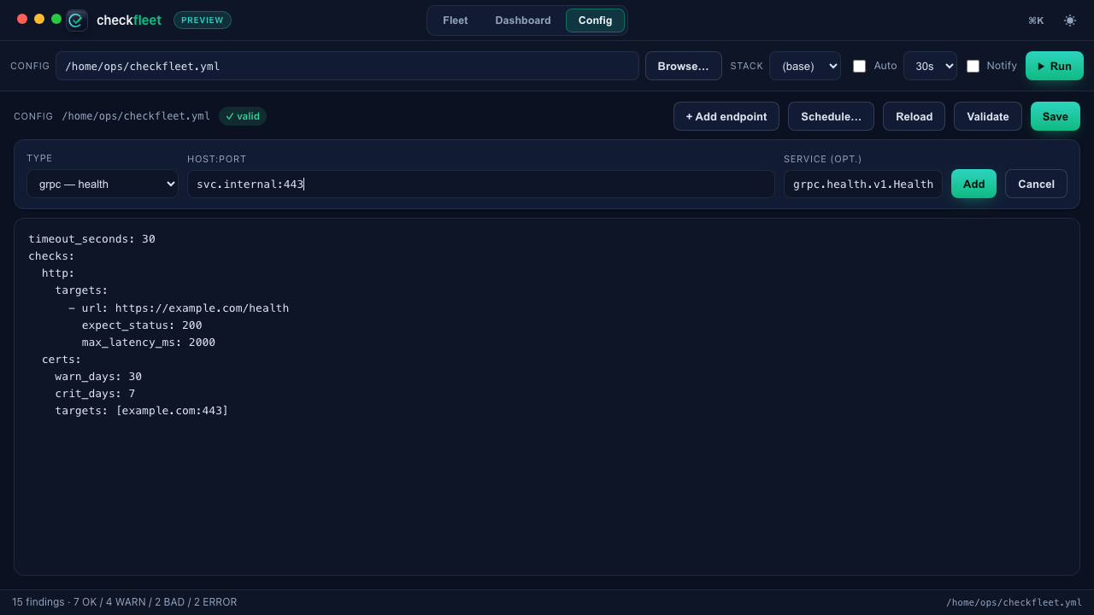This screenshot has width=1094, height=615.
Task: Maximize the window with green button
Action: (56, 19)
